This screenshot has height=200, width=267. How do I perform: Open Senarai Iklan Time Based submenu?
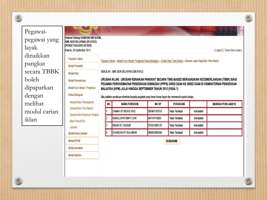(x=81, y=108)
